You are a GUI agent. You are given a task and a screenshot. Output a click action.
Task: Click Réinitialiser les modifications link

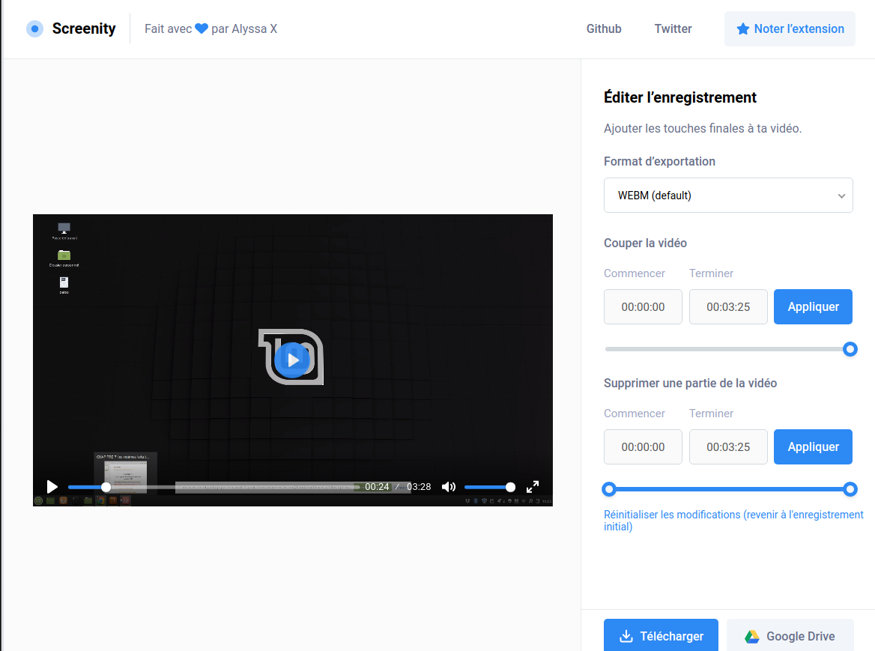pos(733,521)
